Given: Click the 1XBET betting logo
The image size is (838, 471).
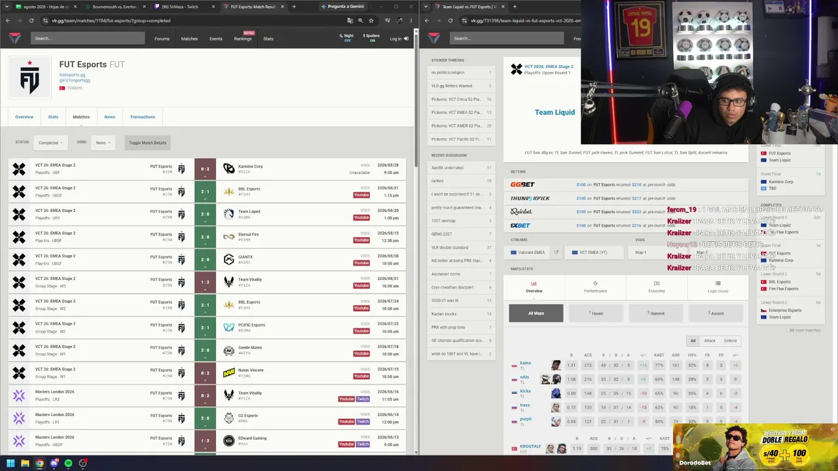Looking at the screenshot, I should (520, 226).
